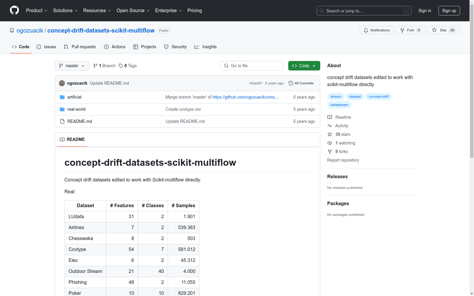Click Report repository link
Image resolution: width=474 pixels, height=296 pixels.
coord(343,160)
